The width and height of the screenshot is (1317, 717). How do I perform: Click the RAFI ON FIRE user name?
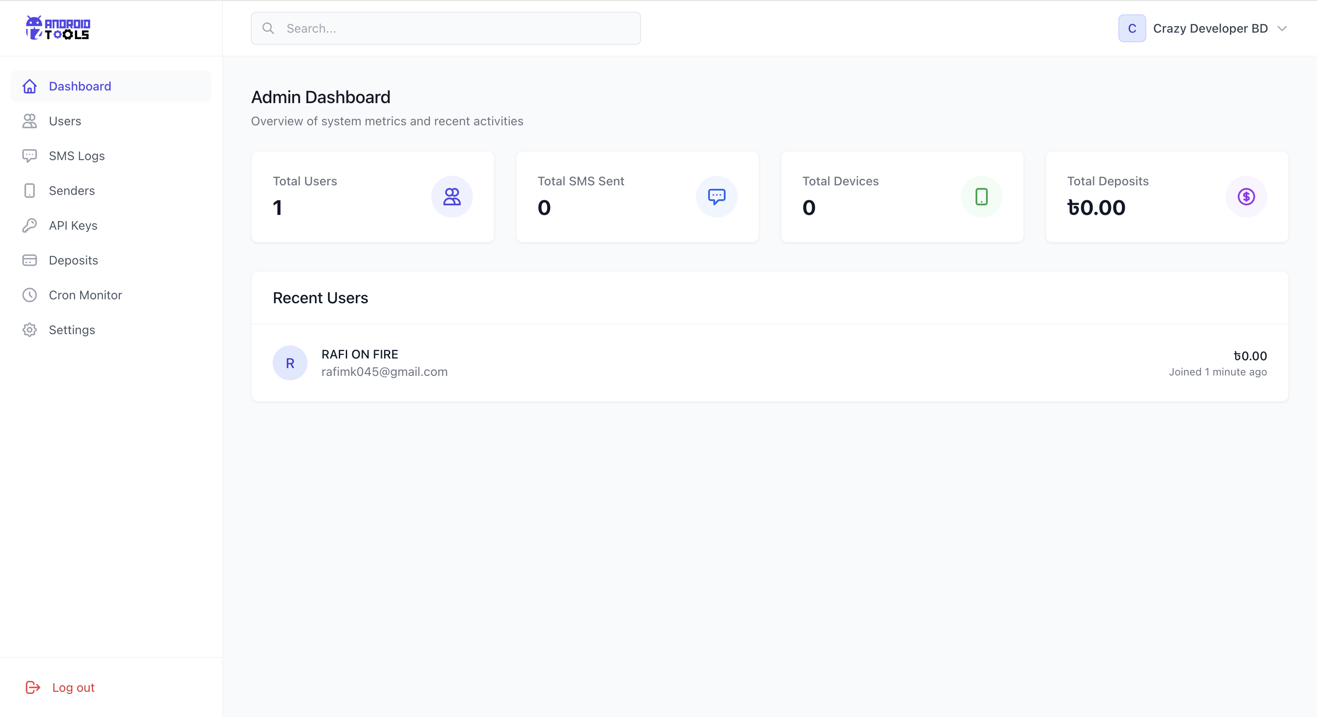(x=359, y=355)
